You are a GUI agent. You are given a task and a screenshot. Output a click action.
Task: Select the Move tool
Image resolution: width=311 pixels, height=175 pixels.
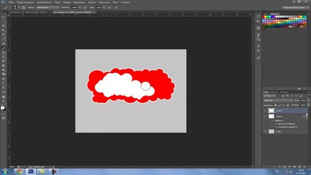pos(3,17)
